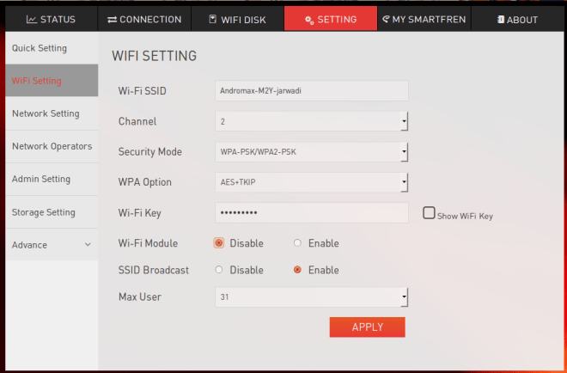Click the WIFI SETTING heading text

(x=155, y=56)
